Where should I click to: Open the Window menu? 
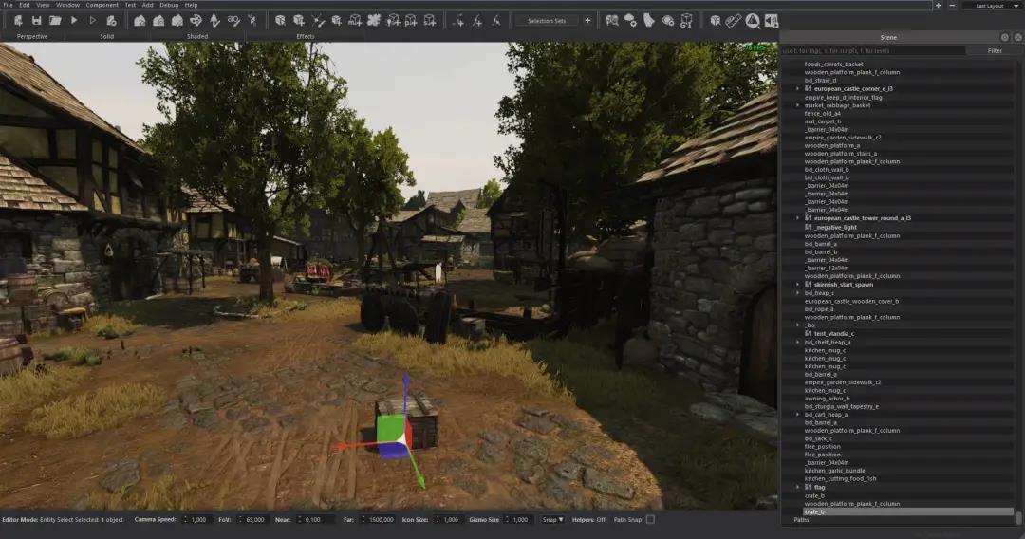coord(67,5)
